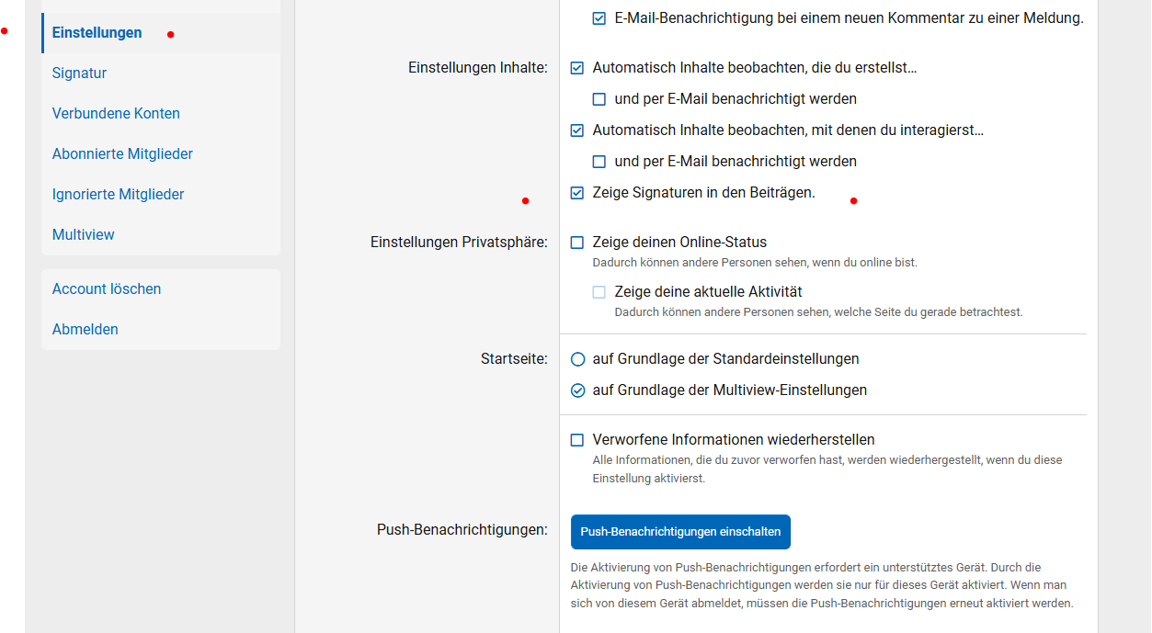Toggle automatic watching of content you create
The width and height of the screenshot is (1152, 633).
point(577,68)
